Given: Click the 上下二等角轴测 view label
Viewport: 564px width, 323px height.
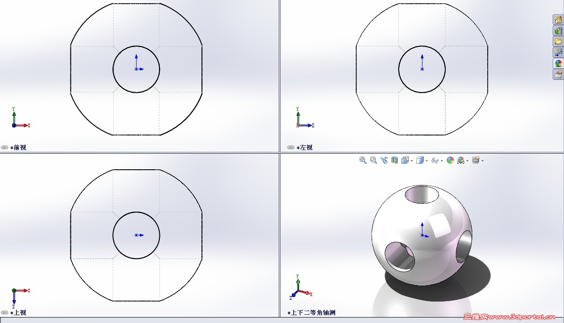Looking at the screenshot, I should [x=312, y=312].
